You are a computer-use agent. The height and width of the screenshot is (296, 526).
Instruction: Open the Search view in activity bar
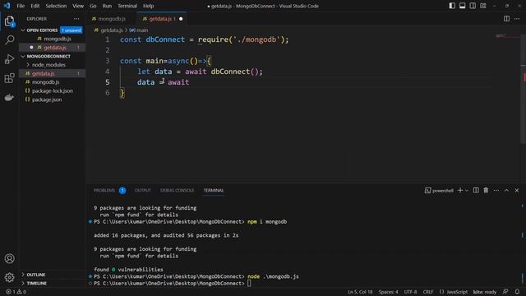coord(9,40)
